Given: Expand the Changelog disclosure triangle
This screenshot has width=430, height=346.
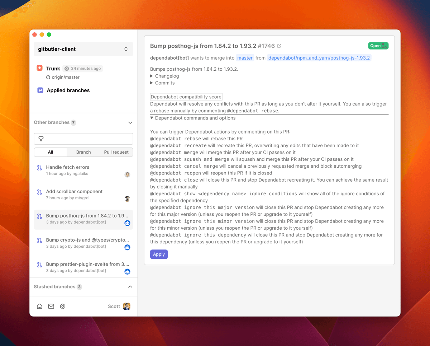Looking at the screenshot, I should (152, 76).
